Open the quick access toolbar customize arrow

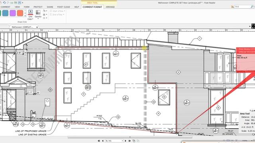pyautogui.click(x=22, y=3)
